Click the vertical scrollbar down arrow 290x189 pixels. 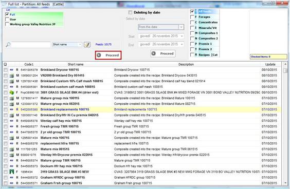285,183
